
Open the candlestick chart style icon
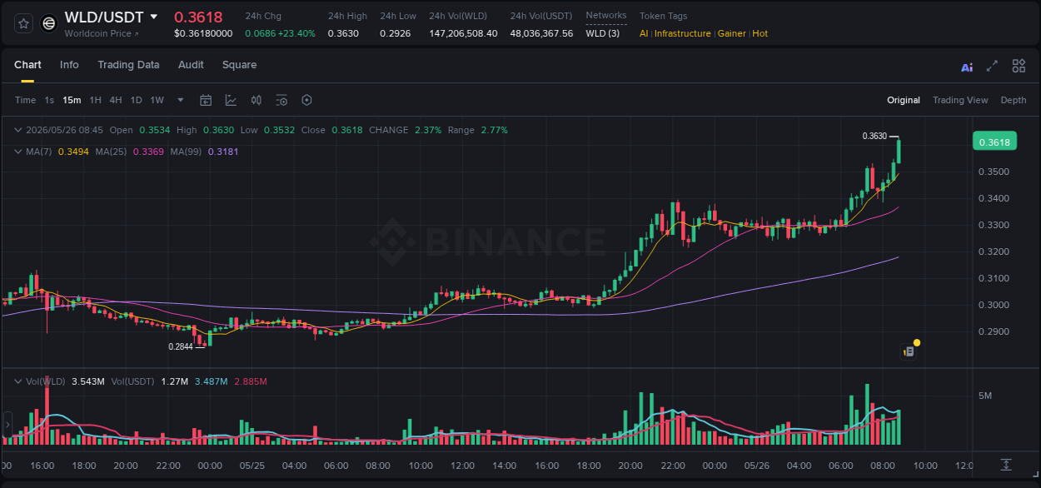257,100
